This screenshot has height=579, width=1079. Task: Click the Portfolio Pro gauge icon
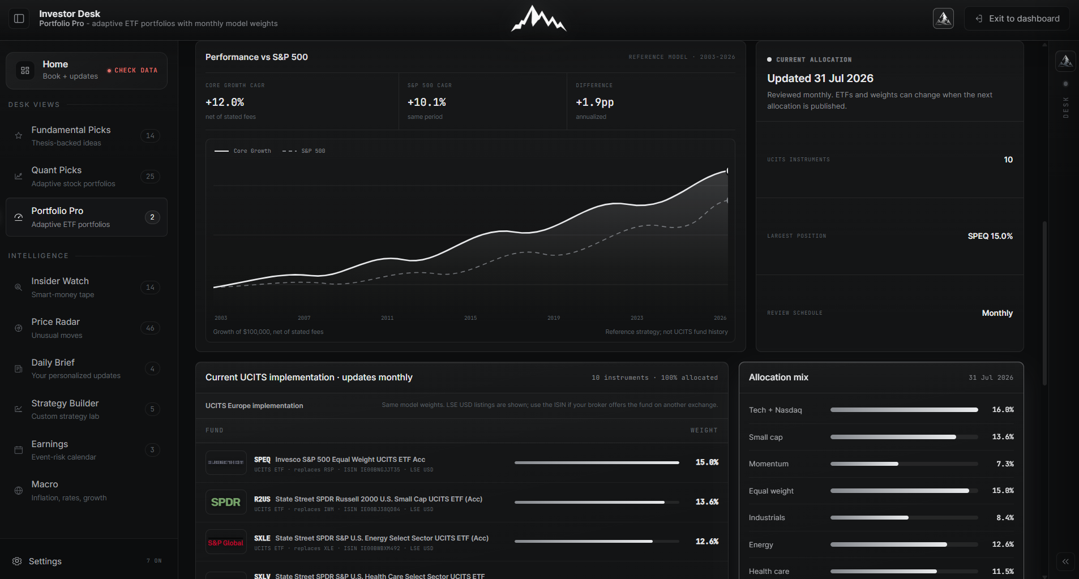[19, 217]
